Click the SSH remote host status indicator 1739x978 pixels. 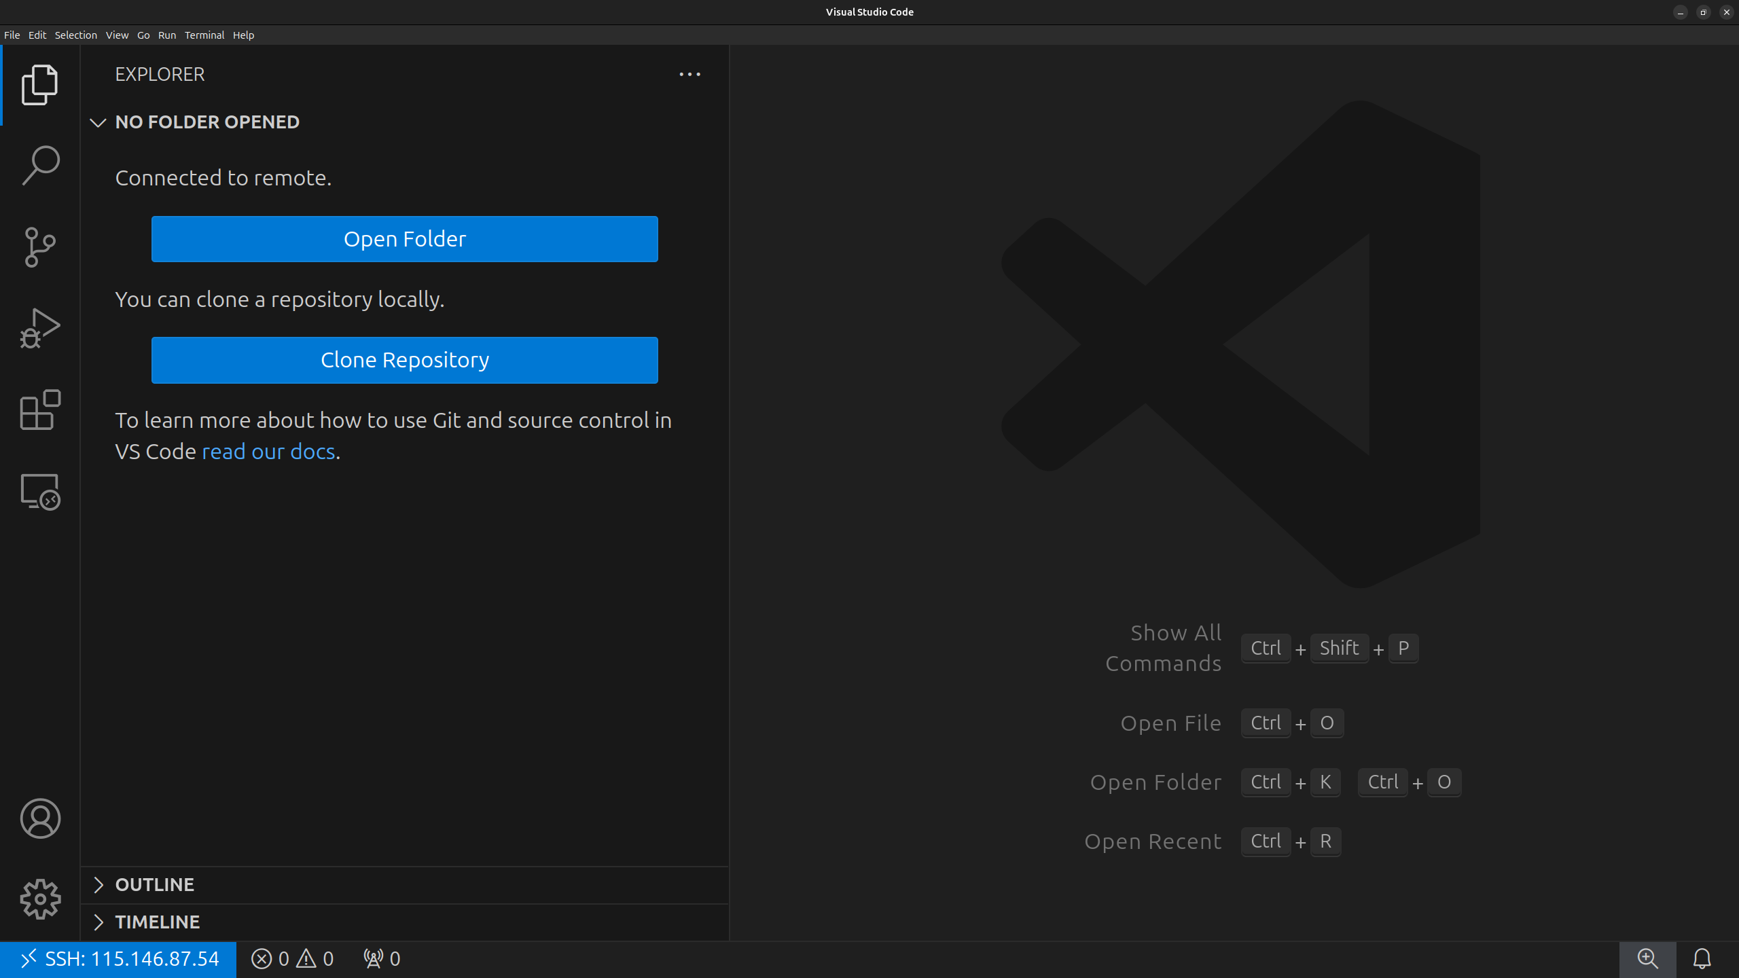coord(118,959)
